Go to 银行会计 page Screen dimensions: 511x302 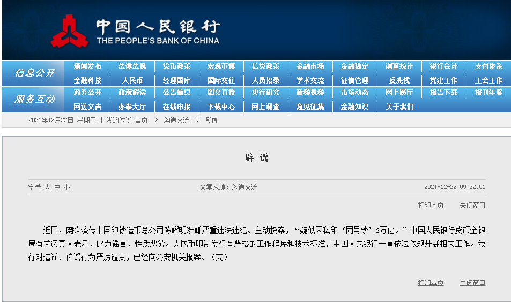point(443,66)
